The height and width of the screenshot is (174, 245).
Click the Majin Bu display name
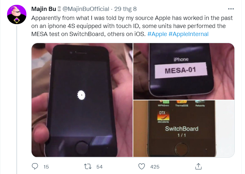43,9
